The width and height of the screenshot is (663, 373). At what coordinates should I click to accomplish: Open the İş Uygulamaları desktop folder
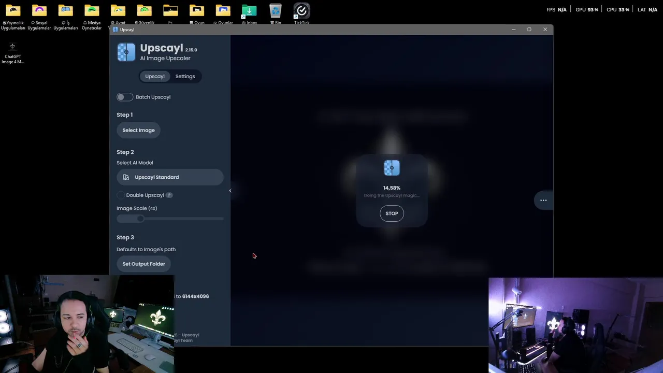coord(66,16)
